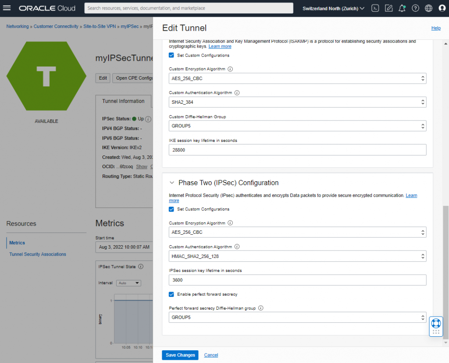The image size is (449, 363).
Task: Show info for Phase Two authentication algorithm
Action: (237, 247)
